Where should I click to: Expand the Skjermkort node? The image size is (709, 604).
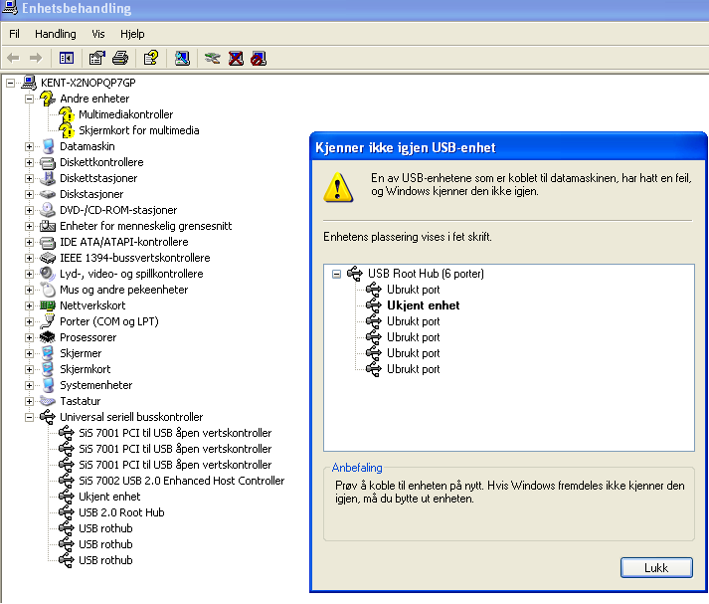click(30, 369)
